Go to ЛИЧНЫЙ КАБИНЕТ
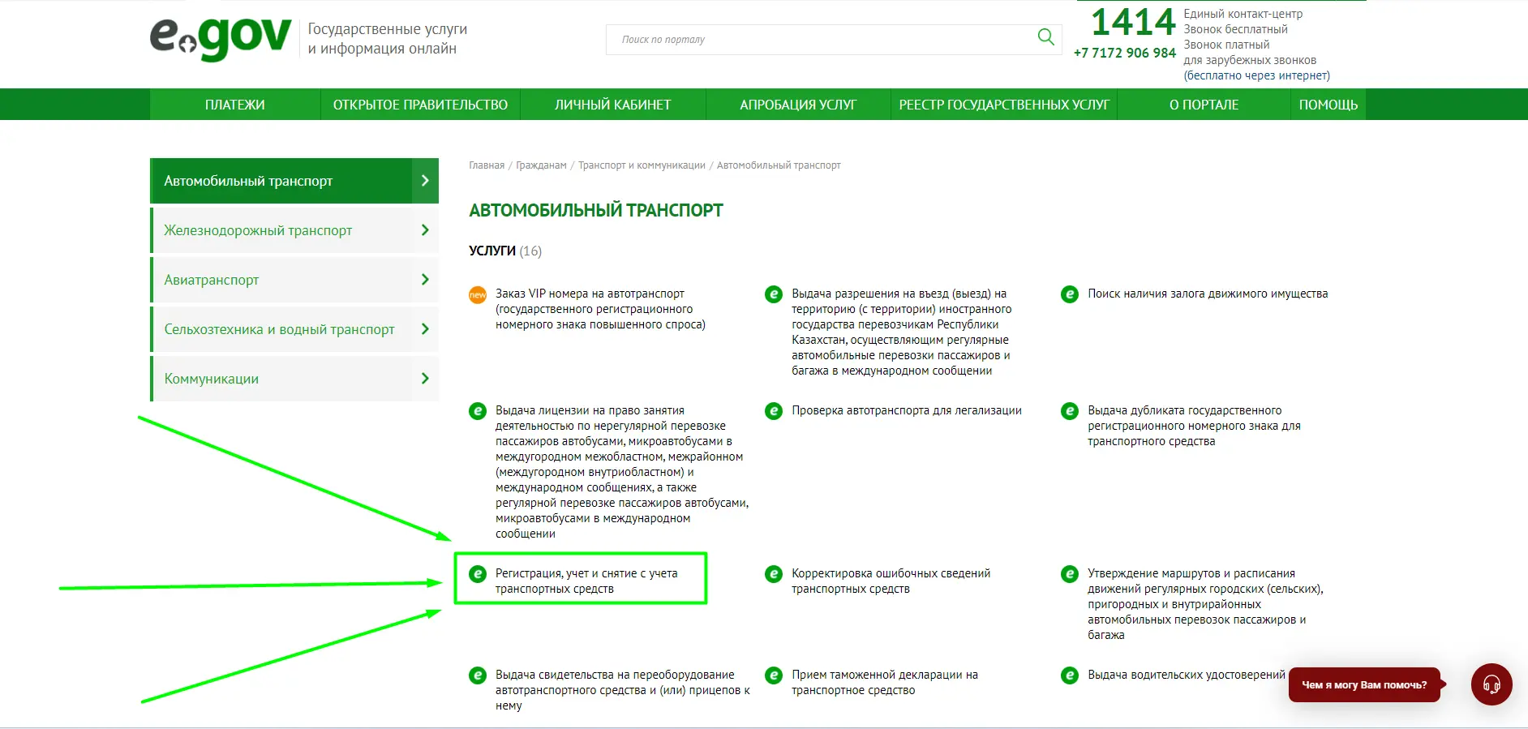Viewport: 1528px width, 729px height. tap(613, 105)
